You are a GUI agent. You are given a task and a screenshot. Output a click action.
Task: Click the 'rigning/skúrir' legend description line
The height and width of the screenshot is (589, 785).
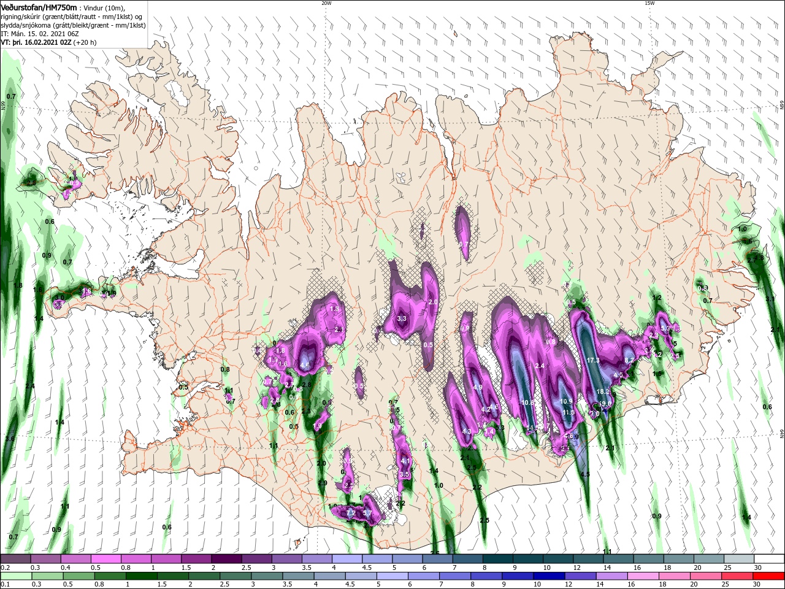[x=72, y=17]
